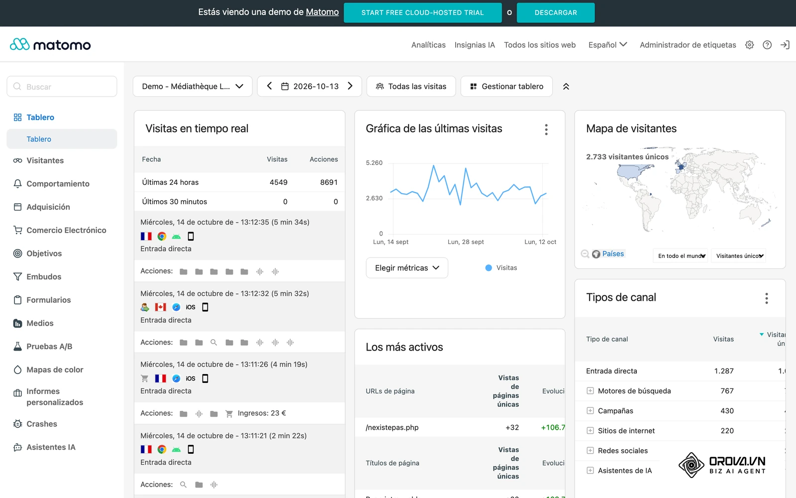796x498 pixels.
Task: Click the map zoom-out magnifier icon
Action: (x=585, y=254)
